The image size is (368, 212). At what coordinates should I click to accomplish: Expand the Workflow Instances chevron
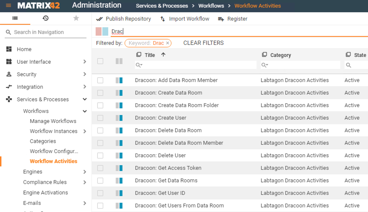85,131
